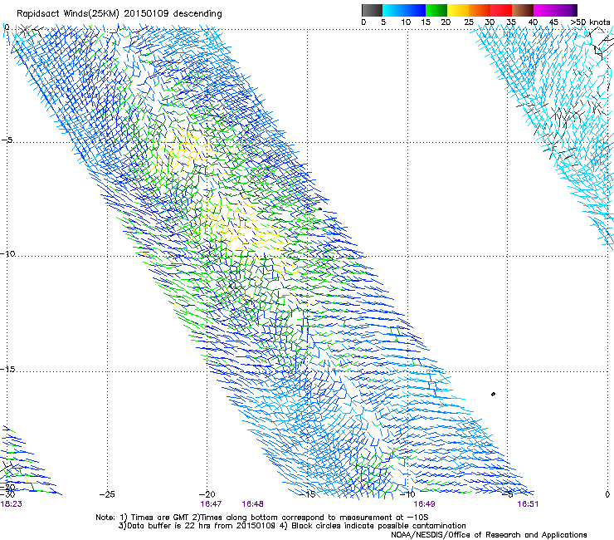This screenshot has width=614, height=540.
Task: Click the note line starting 'Note: 1) Times are GMT'
Action: (x=262, y=518)
